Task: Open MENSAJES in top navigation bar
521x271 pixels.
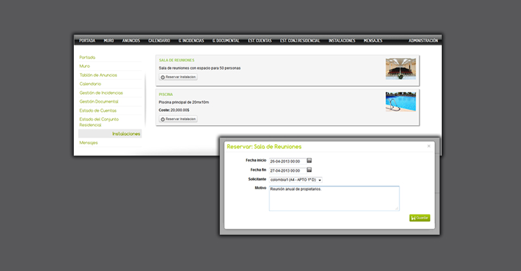Action: 373,41
